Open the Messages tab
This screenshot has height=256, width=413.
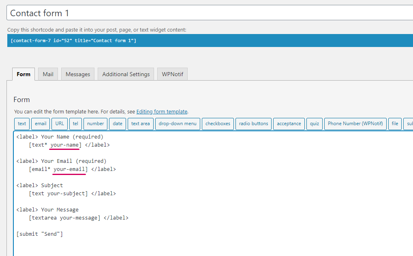tap(78, 74)
